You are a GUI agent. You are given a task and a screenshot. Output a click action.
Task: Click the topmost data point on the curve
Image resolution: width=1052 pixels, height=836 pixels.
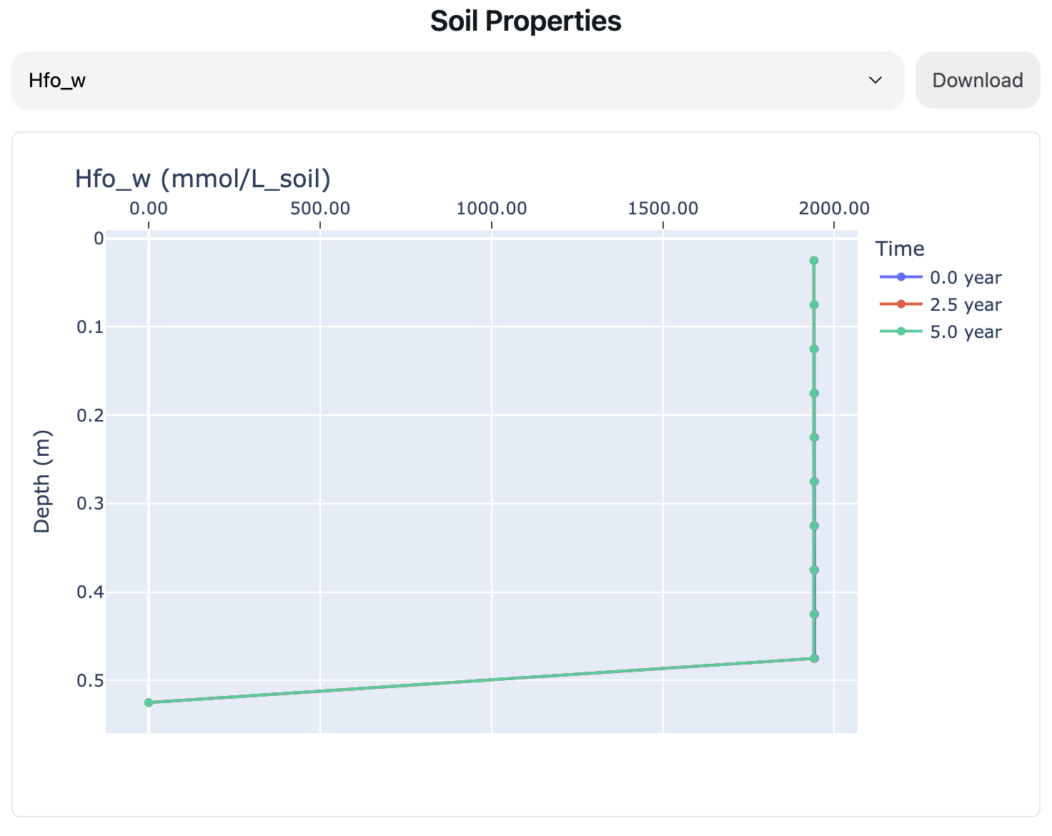(x=813, y=261)
